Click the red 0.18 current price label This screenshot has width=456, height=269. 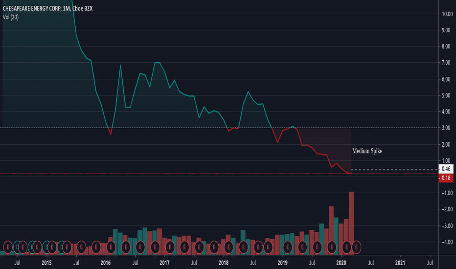pos(446,178)
